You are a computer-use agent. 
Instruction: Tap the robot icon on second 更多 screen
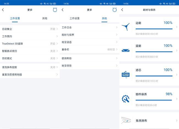[115, 10]
